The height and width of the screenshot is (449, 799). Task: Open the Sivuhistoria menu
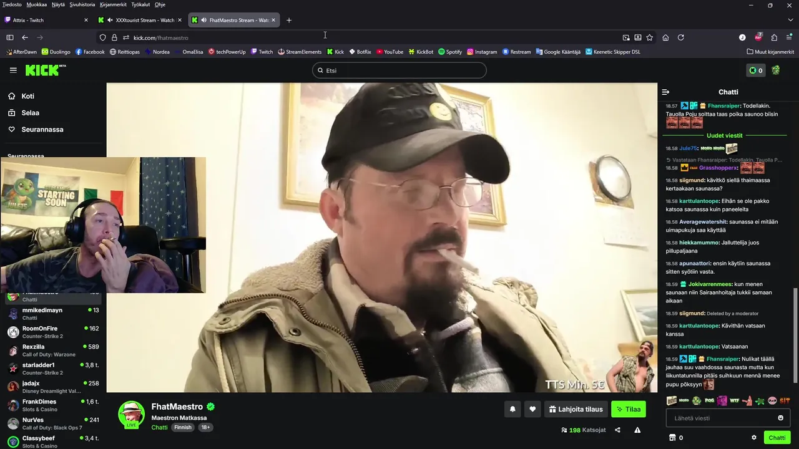coord(82,4)
